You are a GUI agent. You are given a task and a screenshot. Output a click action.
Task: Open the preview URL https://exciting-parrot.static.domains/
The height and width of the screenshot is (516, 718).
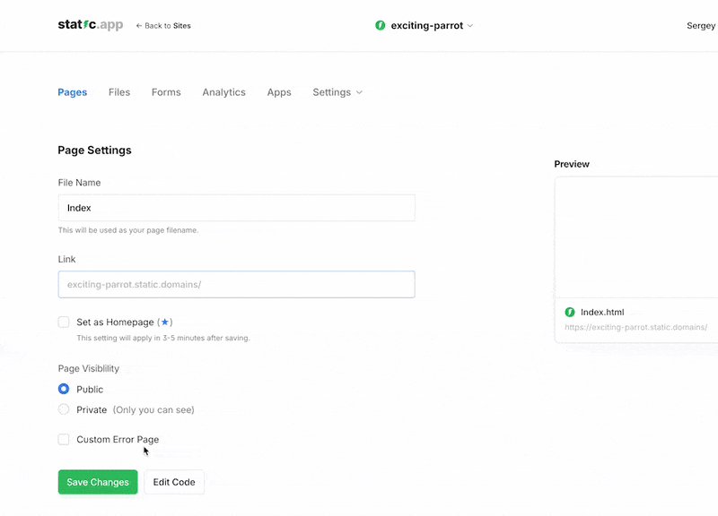(635, 327)
